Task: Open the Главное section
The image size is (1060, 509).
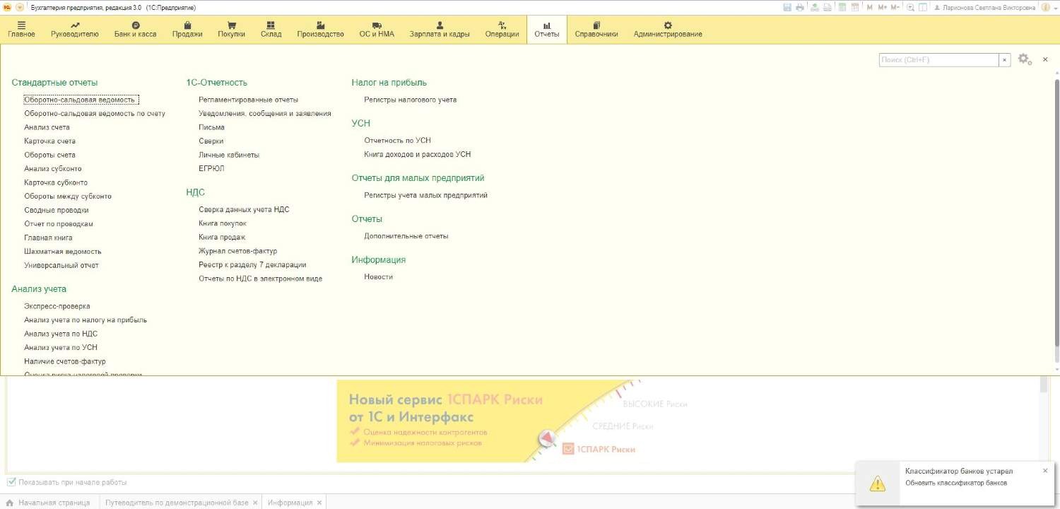Action: [x=21, y=30]
